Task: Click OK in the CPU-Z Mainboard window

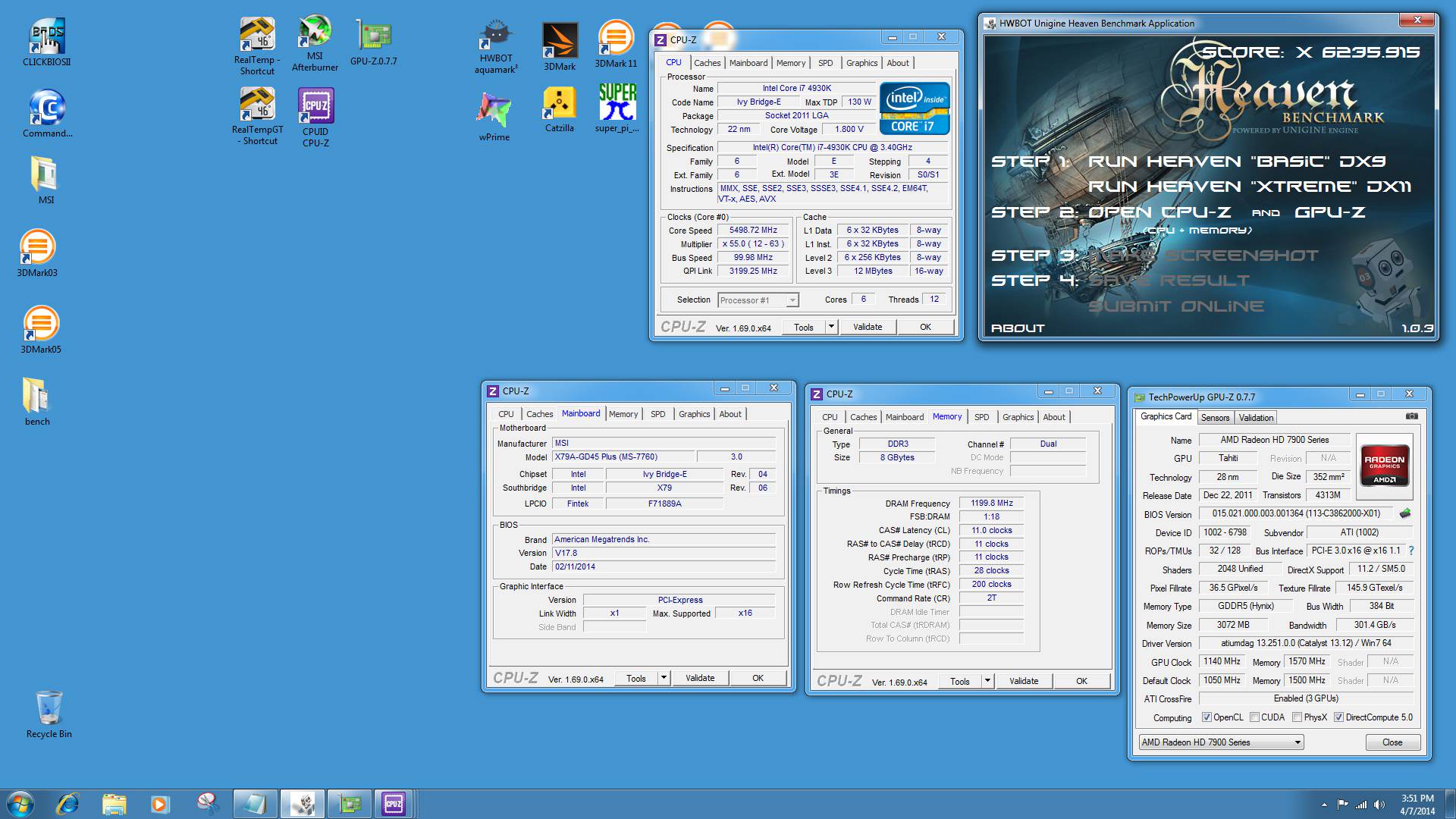Action: [x=758, y=678]
